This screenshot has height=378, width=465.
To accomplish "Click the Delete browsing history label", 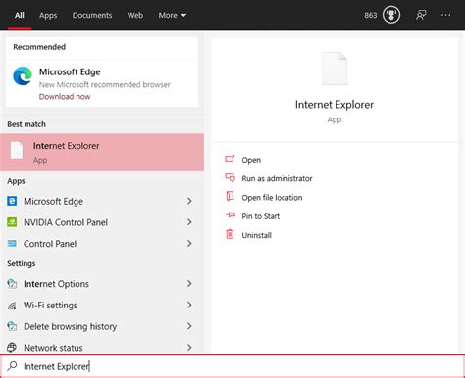I will click(x=70, y=326).
